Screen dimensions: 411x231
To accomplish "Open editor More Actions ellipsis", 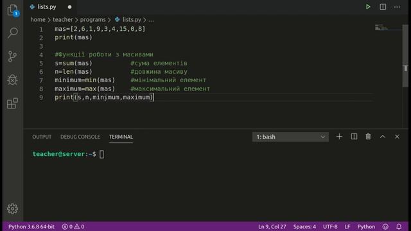I will [x=397, y=7].
